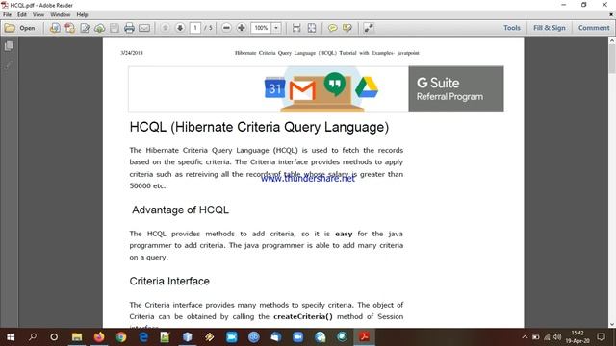Screen dimensions: 616x346
Task: Select the highlight text tool icon
Action: [x=347, y=28]
